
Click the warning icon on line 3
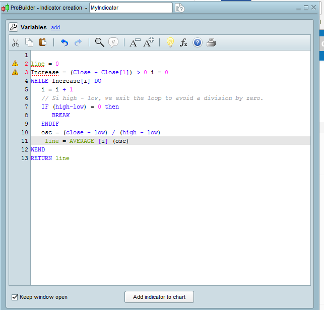click(x=15, y=72)
